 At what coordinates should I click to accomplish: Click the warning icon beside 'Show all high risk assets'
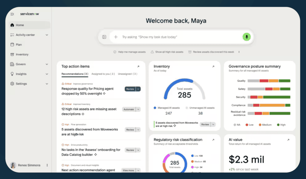[152, 52]
